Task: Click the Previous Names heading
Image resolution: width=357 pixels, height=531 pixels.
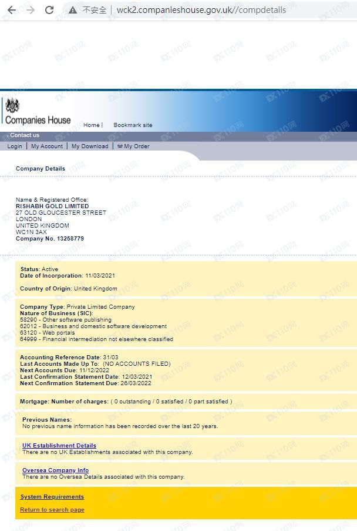Action: [47, 420]
